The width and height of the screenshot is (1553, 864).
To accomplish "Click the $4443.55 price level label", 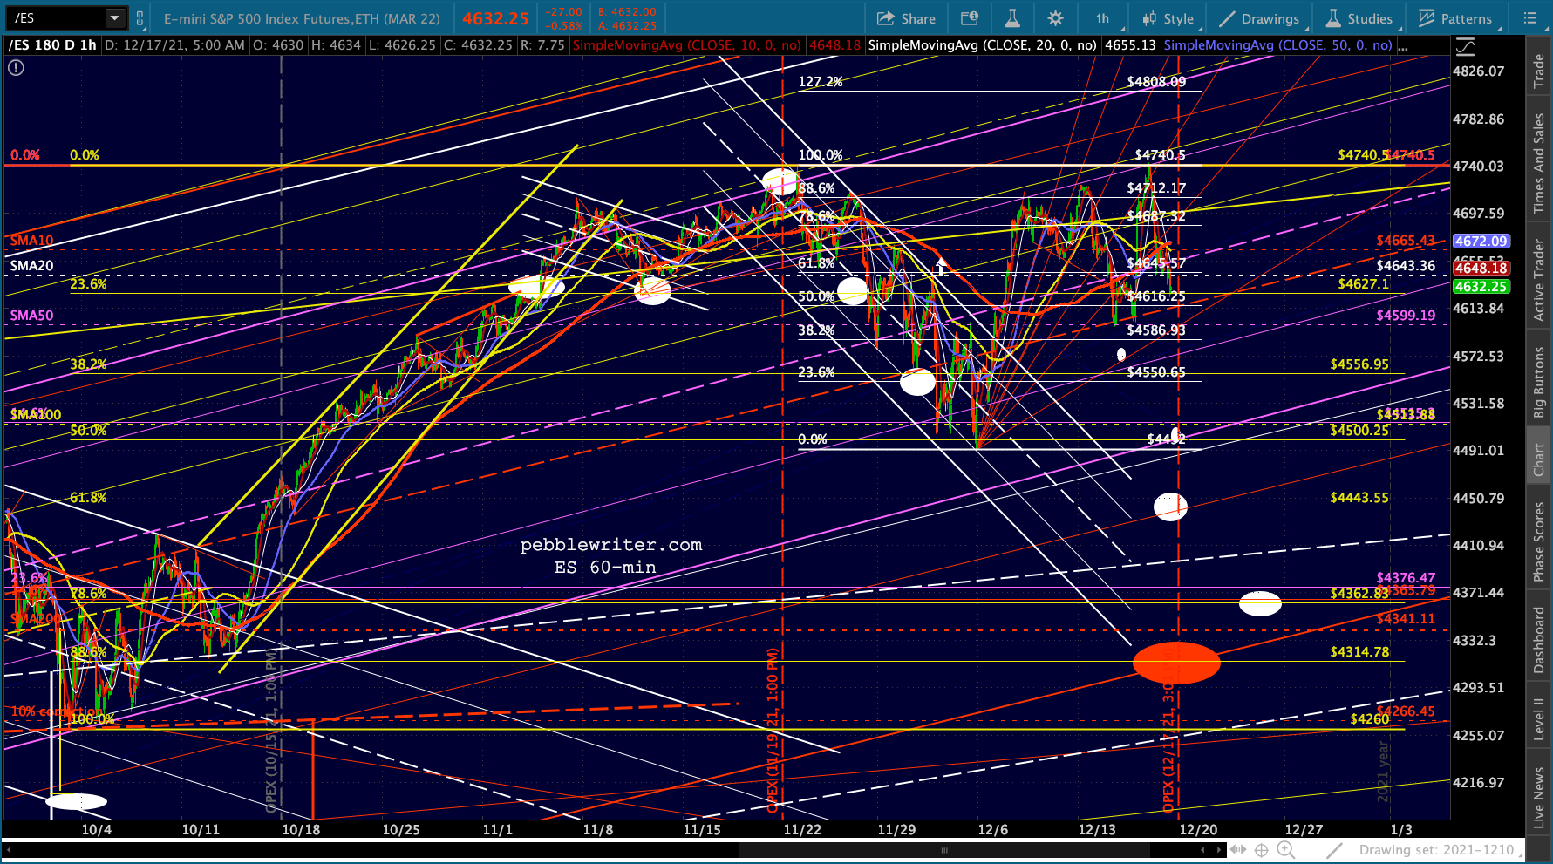I will [x=1359, y=498].
